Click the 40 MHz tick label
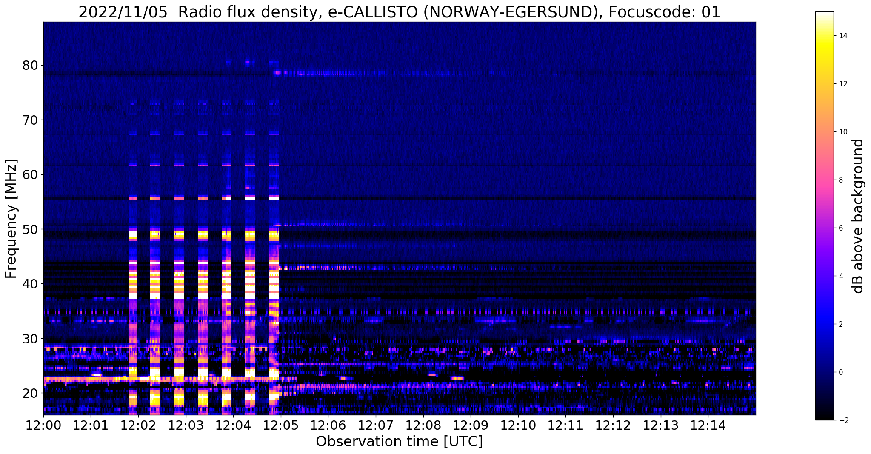Image resolution: width=871 pixels, height=454 pixels. [30, 284]
